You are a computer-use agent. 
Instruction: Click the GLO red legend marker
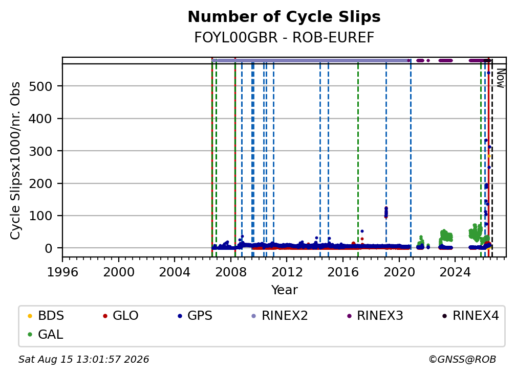(105, 316)
